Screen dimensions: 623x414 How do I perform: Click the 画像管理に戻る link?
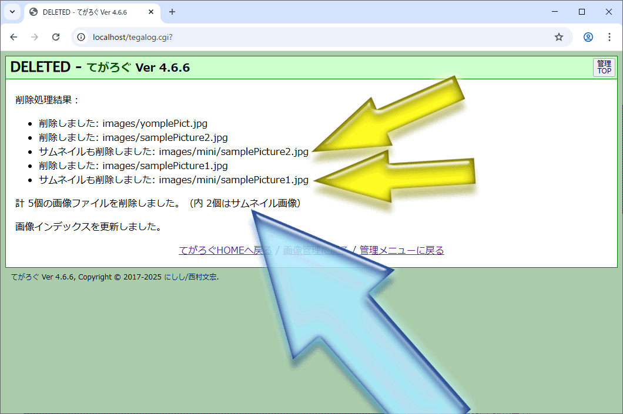tap(315, 251)
